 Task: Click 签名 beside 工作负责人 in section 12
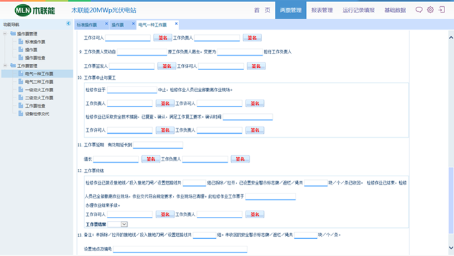[255, 214]
